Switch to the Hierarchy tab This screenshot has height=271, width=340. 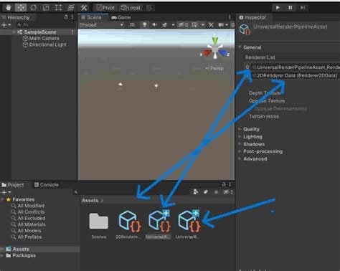click(16, 17)
